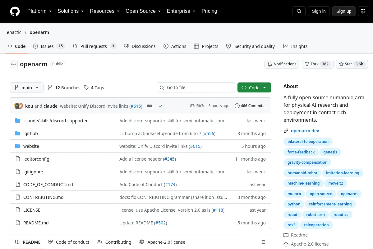This screenshot has height=249, width=373.
Task: Open the Insights tab
Action: pos(295,46)
